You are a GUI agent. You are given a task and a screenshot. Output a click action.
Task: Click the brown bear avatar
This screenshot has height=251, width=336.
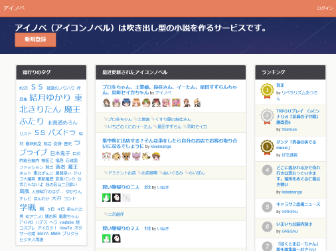click(126, 156)
